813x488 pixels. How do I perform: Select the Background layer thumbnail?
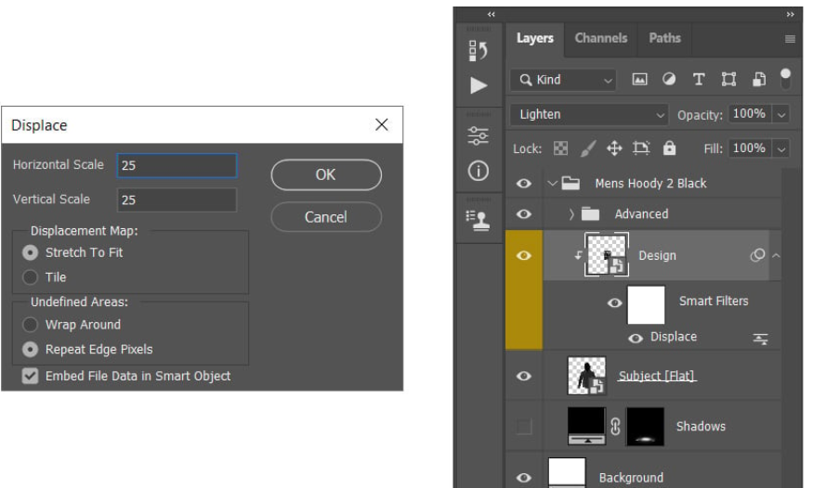[x=567, y=472]
